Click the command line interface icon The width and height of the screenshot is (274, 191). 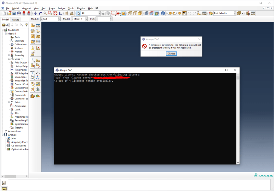click(x=4, y=189)
